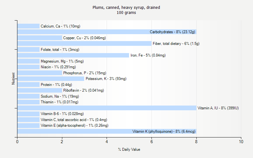The width and height of the screenshot is (253, 158).
Task: Click the Riboflavin - 2% (0.041mg) label
Action: (83, 90)
